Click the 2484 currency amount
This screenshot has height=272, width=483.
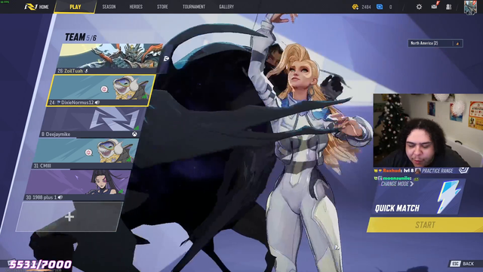(x=366, y=7)
